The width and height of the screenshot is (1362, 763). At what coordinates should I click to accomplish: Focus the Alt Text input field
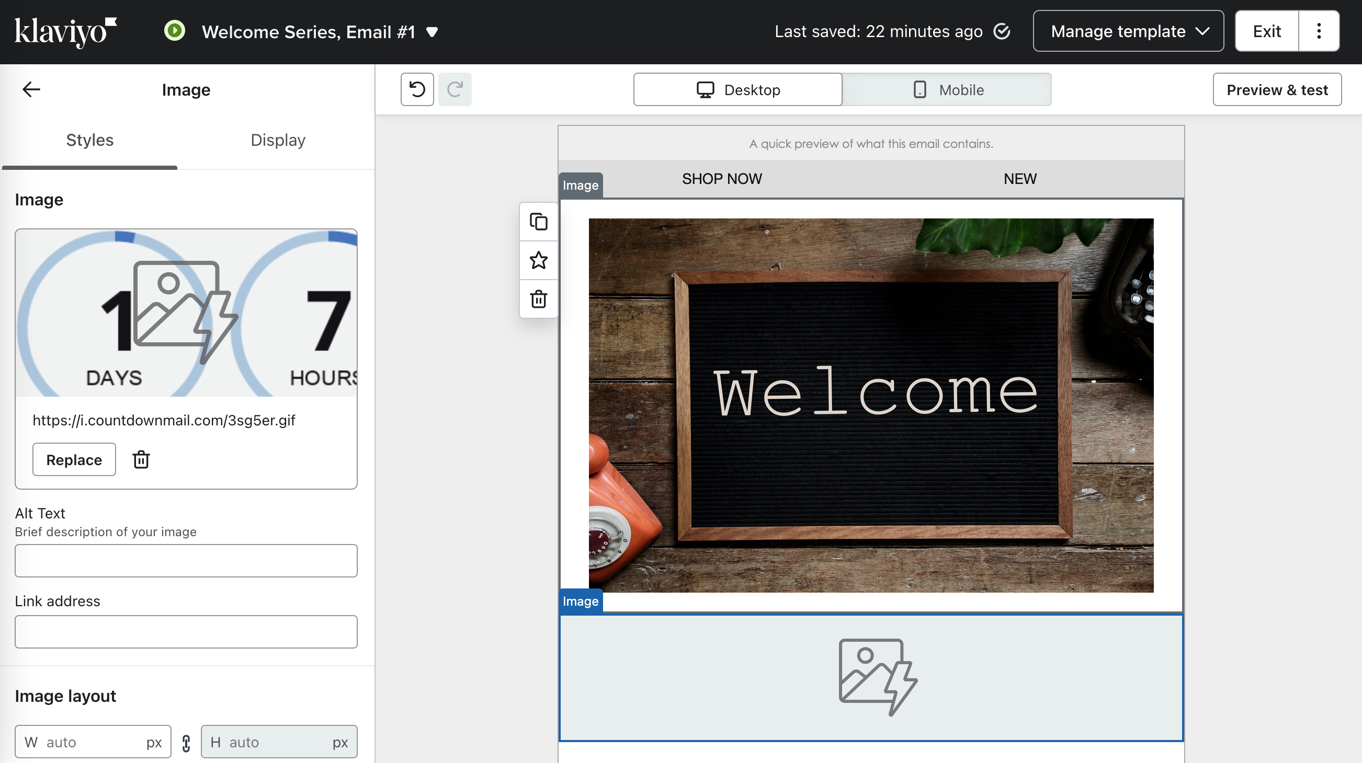pos(186,561)
